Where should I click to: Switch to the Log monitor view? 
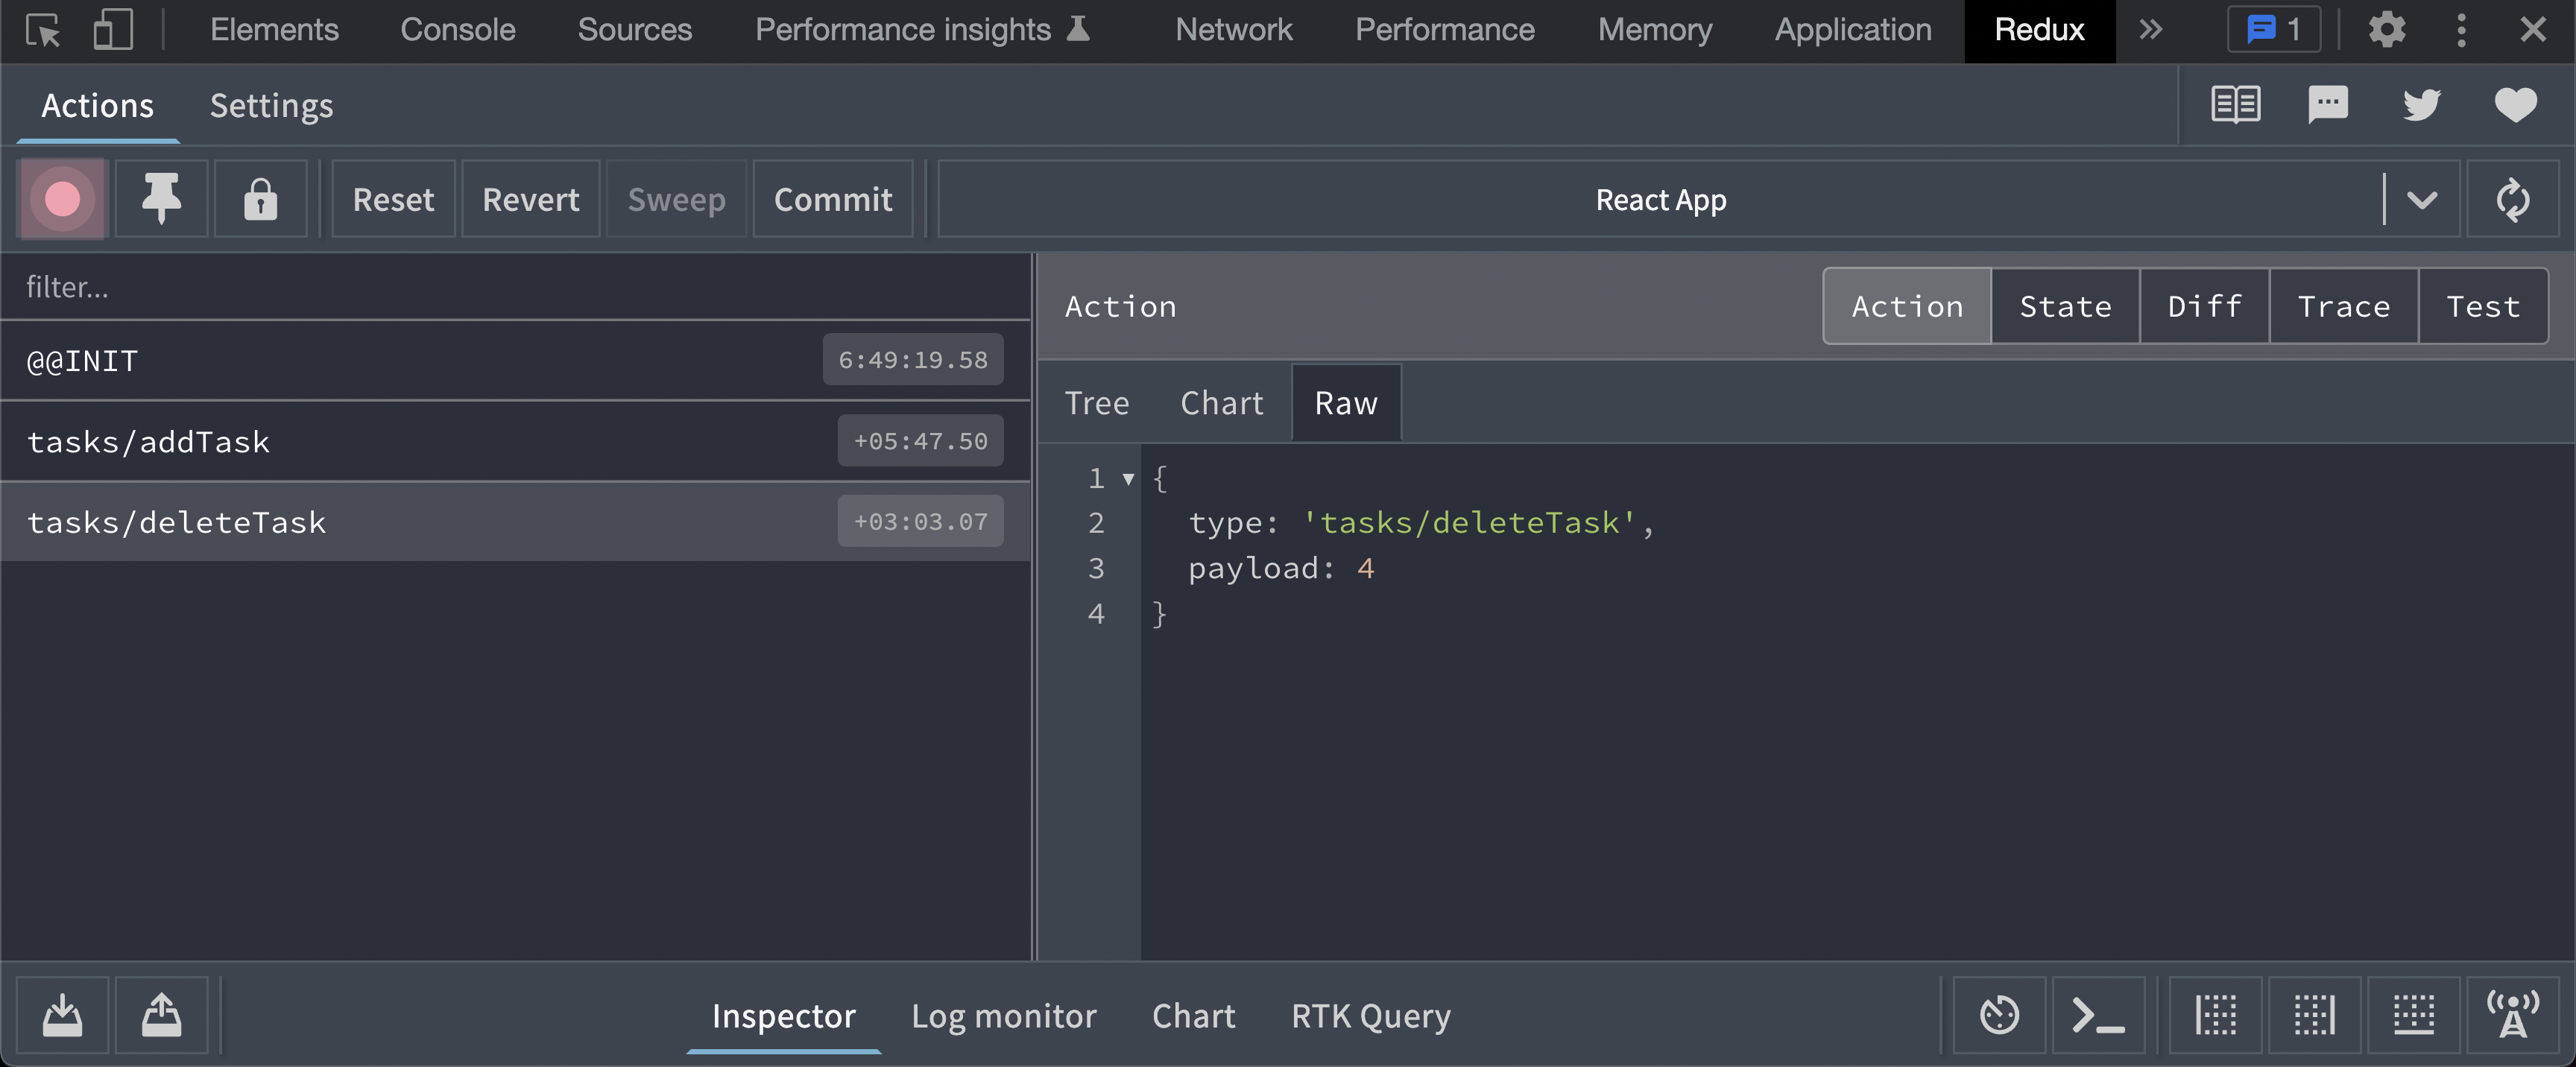coord(1003,1015)
